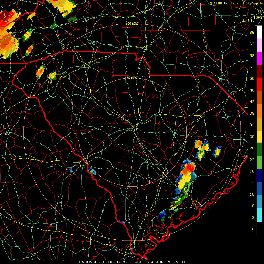Select the "26" legend value

[252, 148]
